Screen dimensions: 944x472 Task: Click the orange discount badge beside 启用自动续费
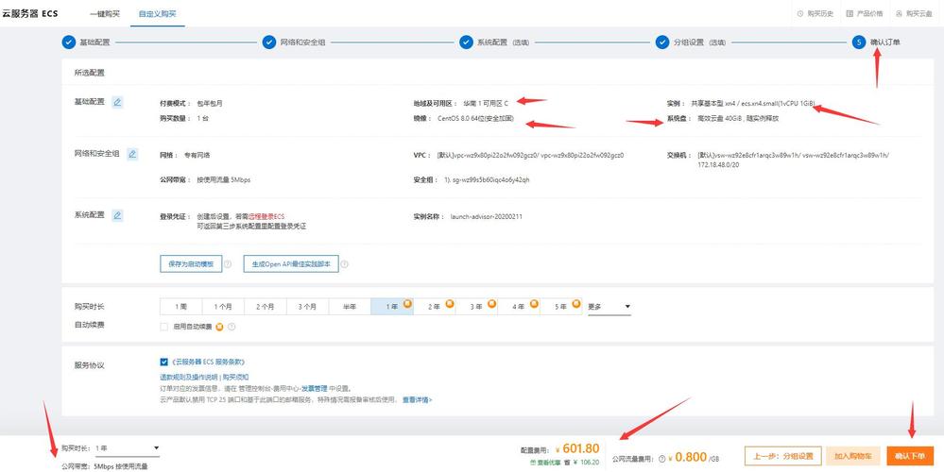pyautogui.click(x=220, y=327)
